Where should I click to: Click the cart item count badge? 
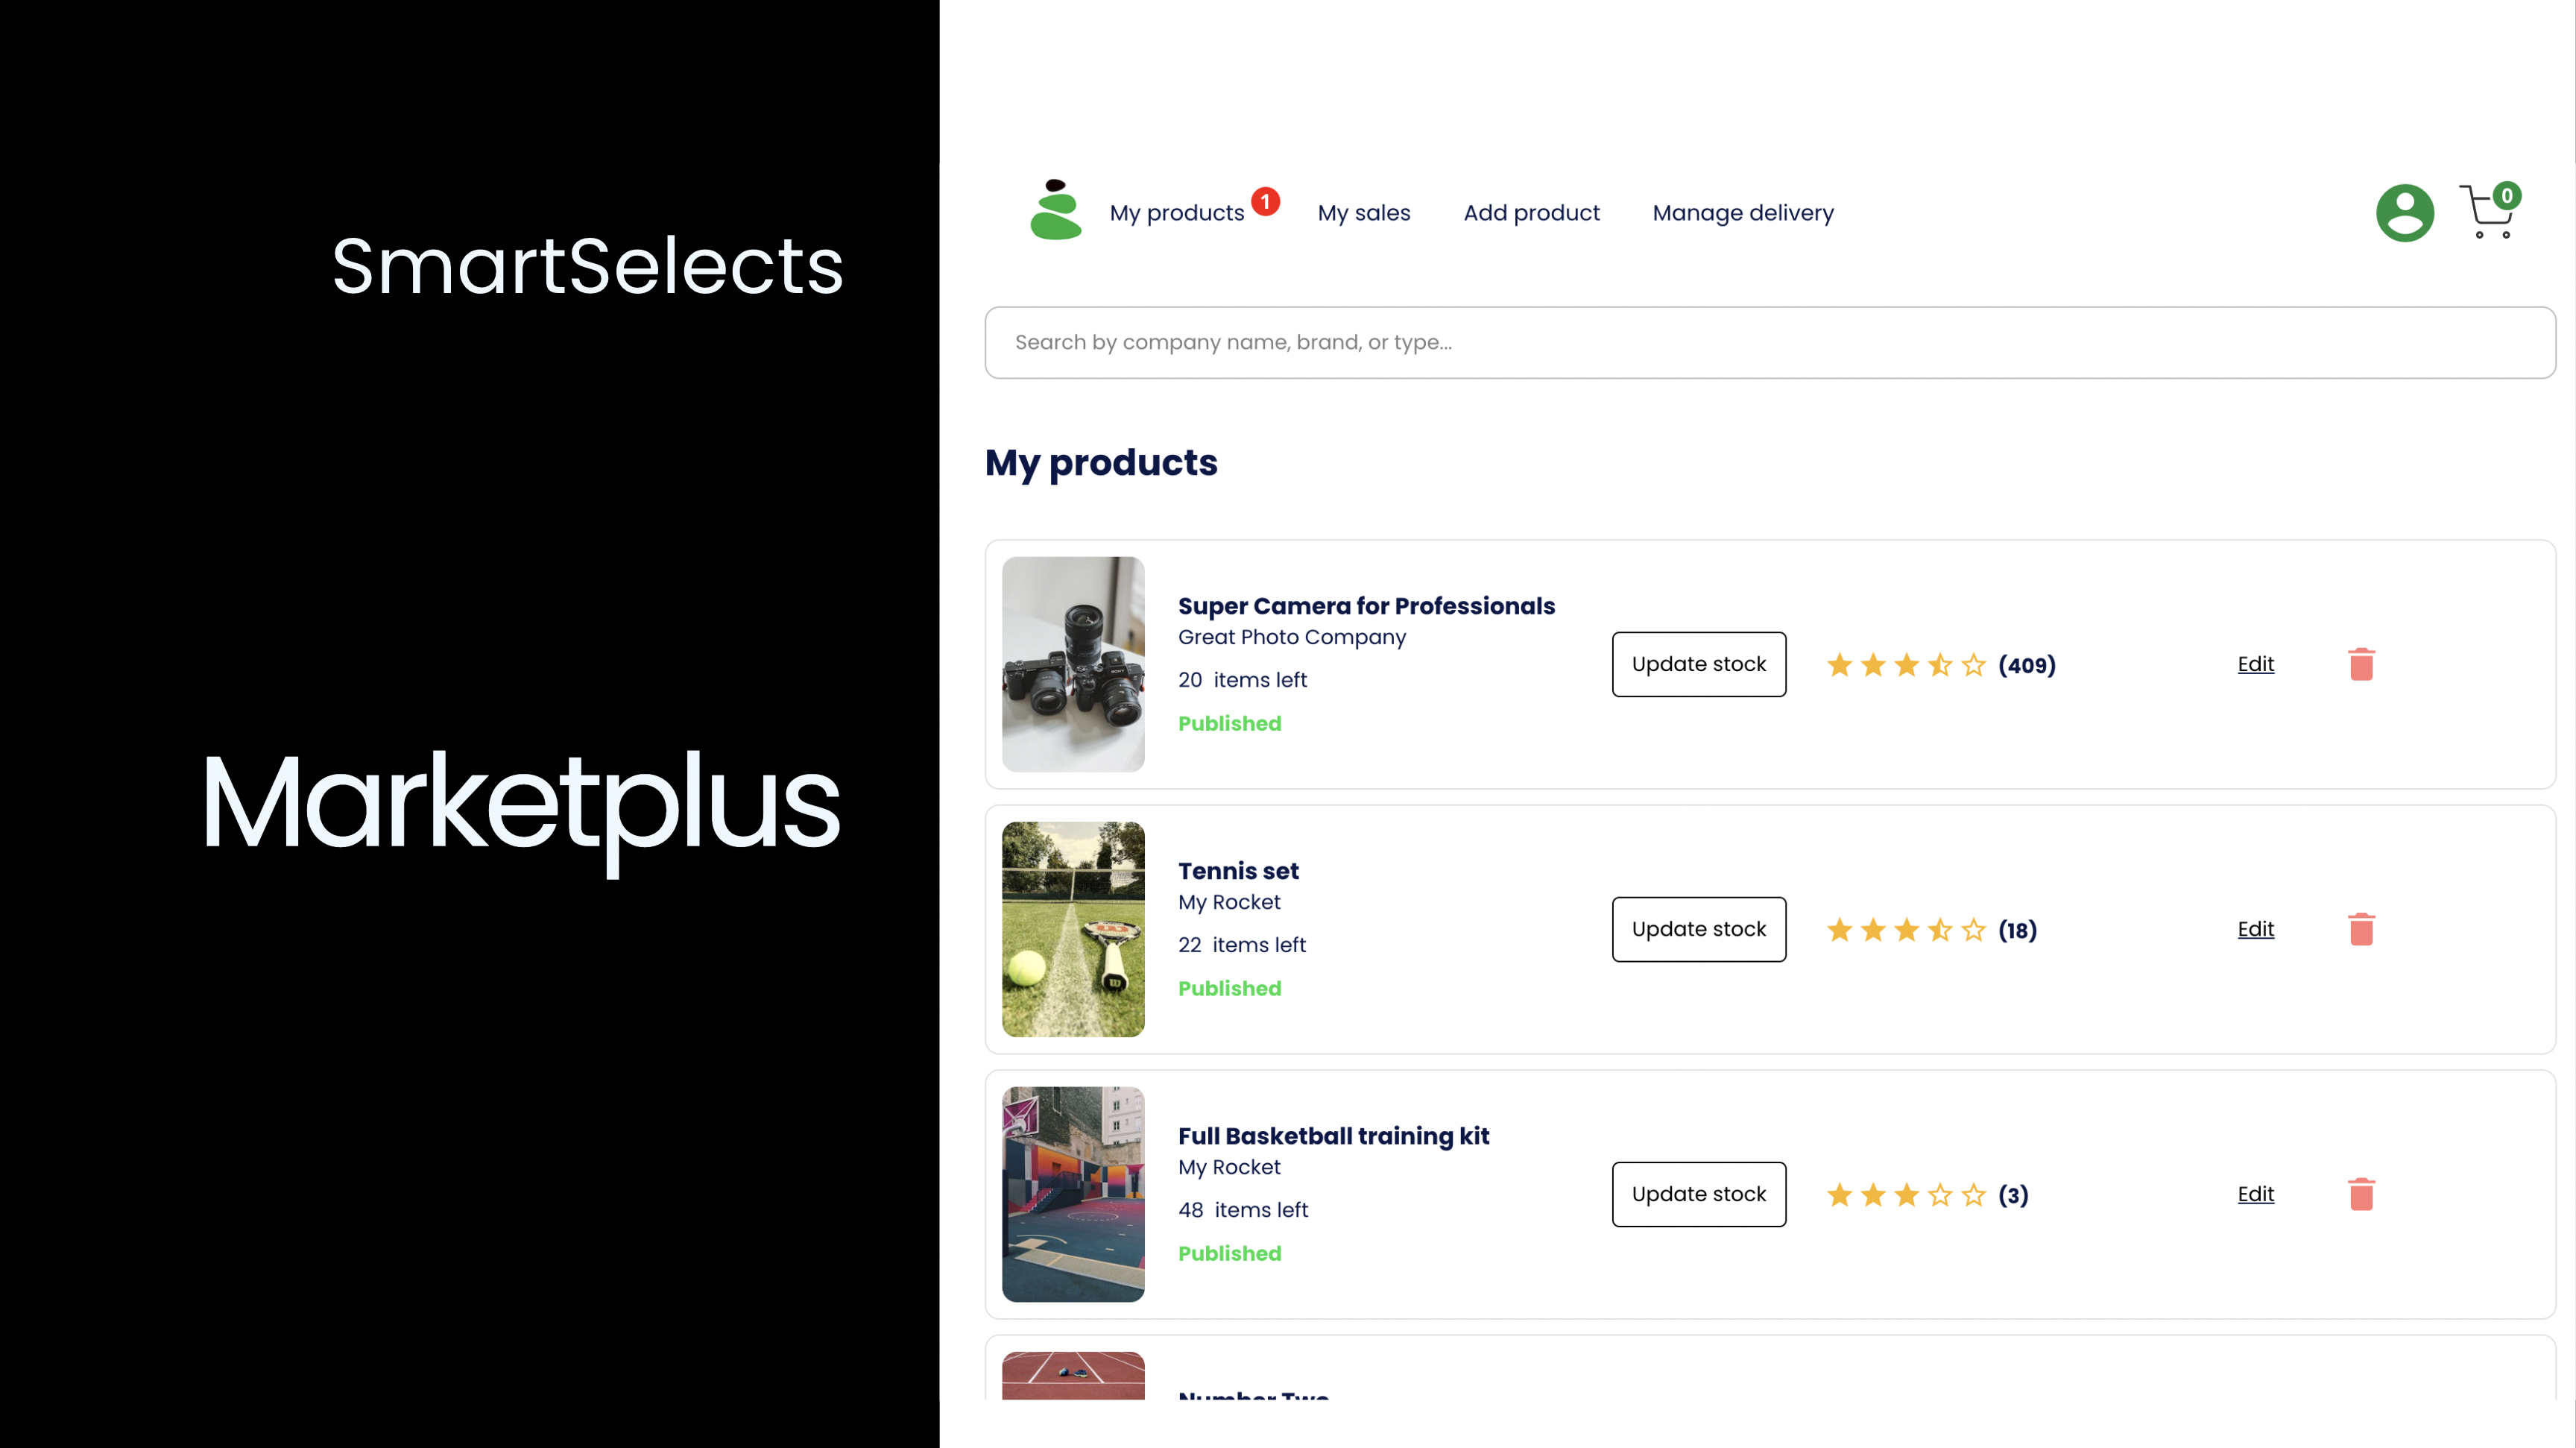(2507, 196)
